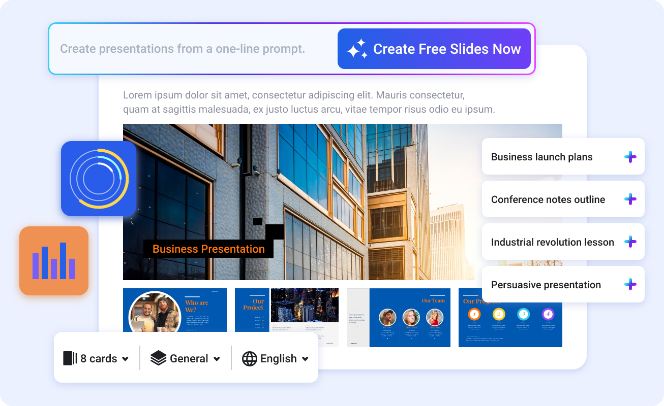The image size is (664, 406).
Task: Add Conference notes outline via its plus icon
Action: (x=630, y=199)
